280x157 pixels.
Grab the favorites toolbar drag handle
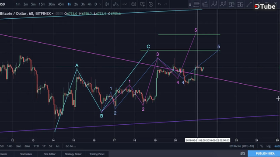coord(190,4)
